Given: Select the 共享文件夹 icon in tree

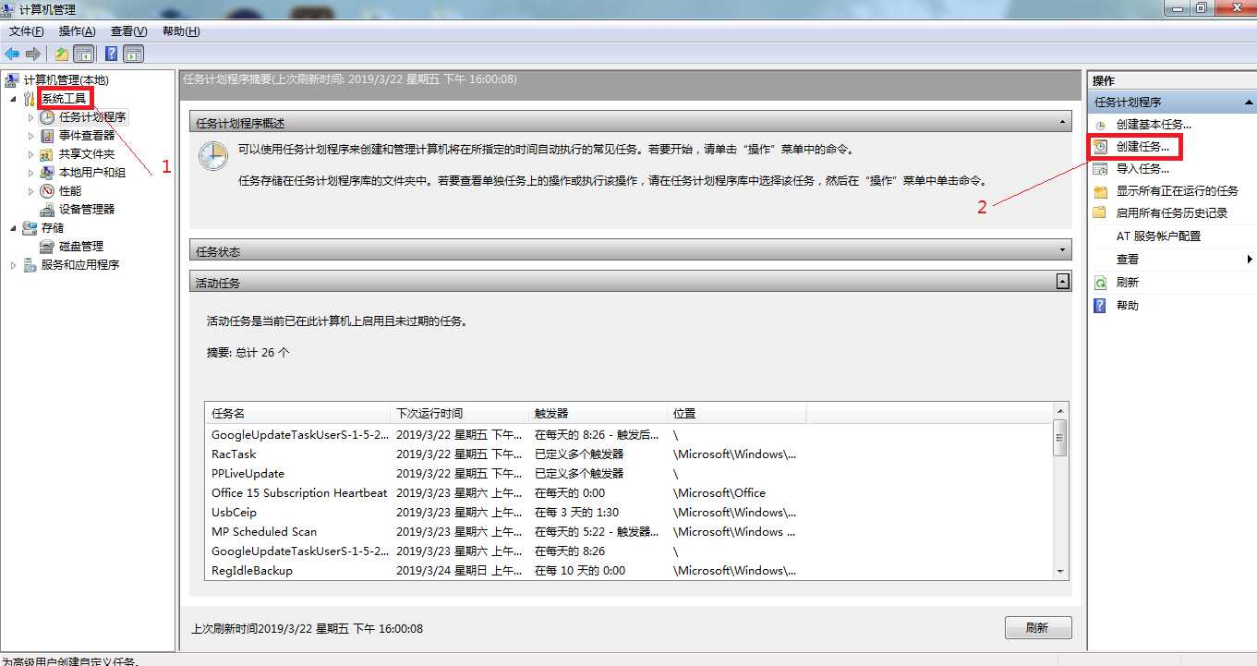Looking at the screenshot, I should point(47,154).
